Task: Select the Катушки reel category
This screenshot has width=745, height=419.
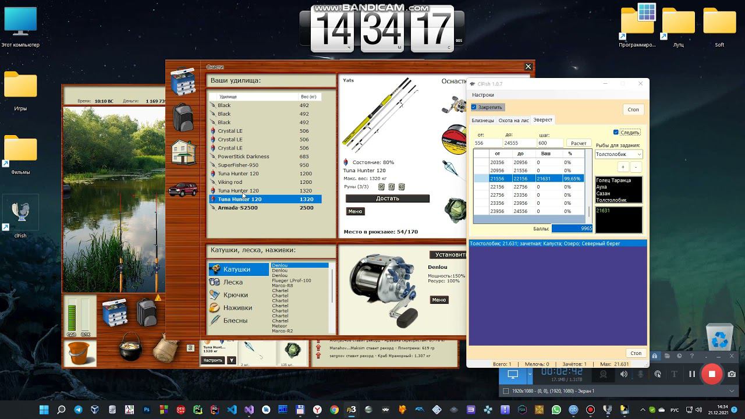Action: pos(239,269)
